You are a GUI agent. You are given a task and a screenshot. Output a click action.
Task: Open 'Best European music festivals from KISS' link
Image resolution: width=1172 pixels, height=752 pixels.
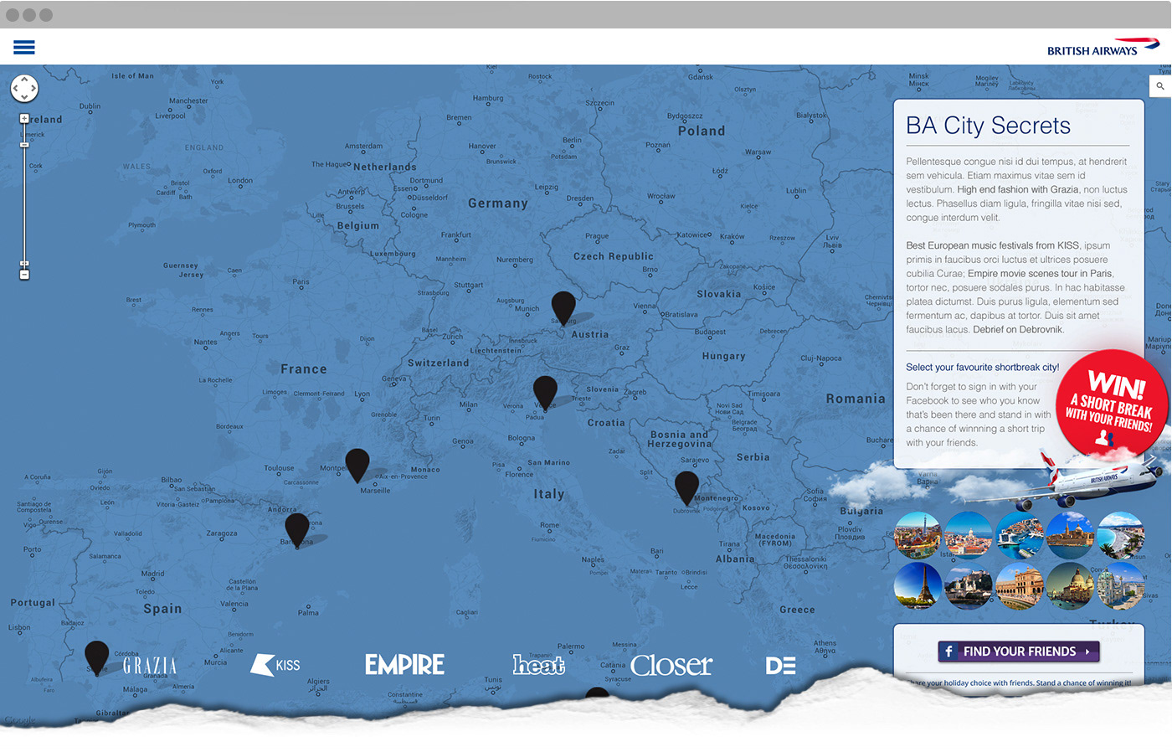point(993,245)
